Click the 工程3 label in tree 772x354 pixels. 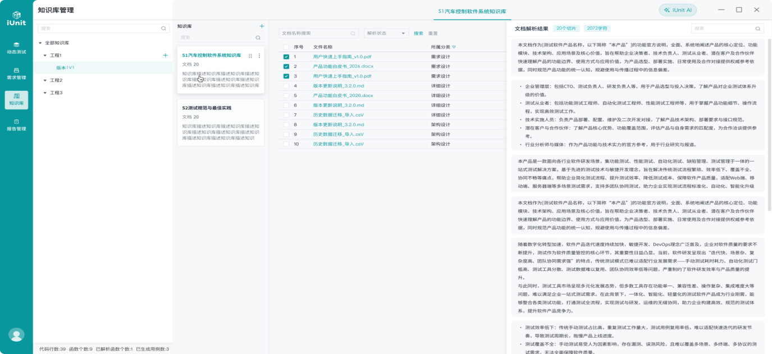pyautogui.click(x=56, y=93)
